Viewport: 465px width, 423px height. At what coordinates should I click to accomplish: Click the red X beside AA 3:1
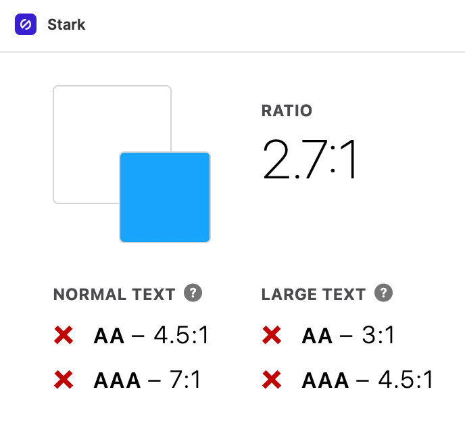click(x=272, y=335)
